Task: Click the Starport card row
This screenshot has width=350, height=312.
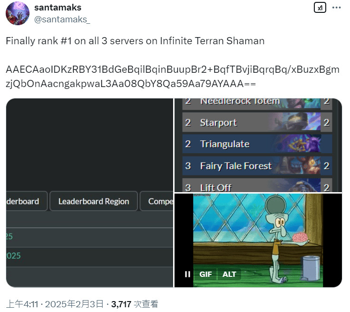Action: 257,122
